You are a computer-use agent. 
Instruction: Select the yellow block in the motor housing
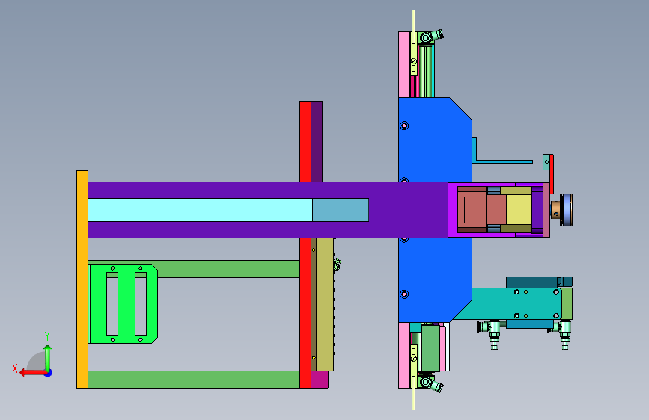[x=519, y=209]
